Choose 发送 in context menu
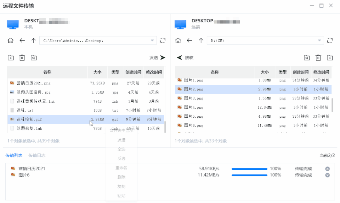 pos(122,140)
